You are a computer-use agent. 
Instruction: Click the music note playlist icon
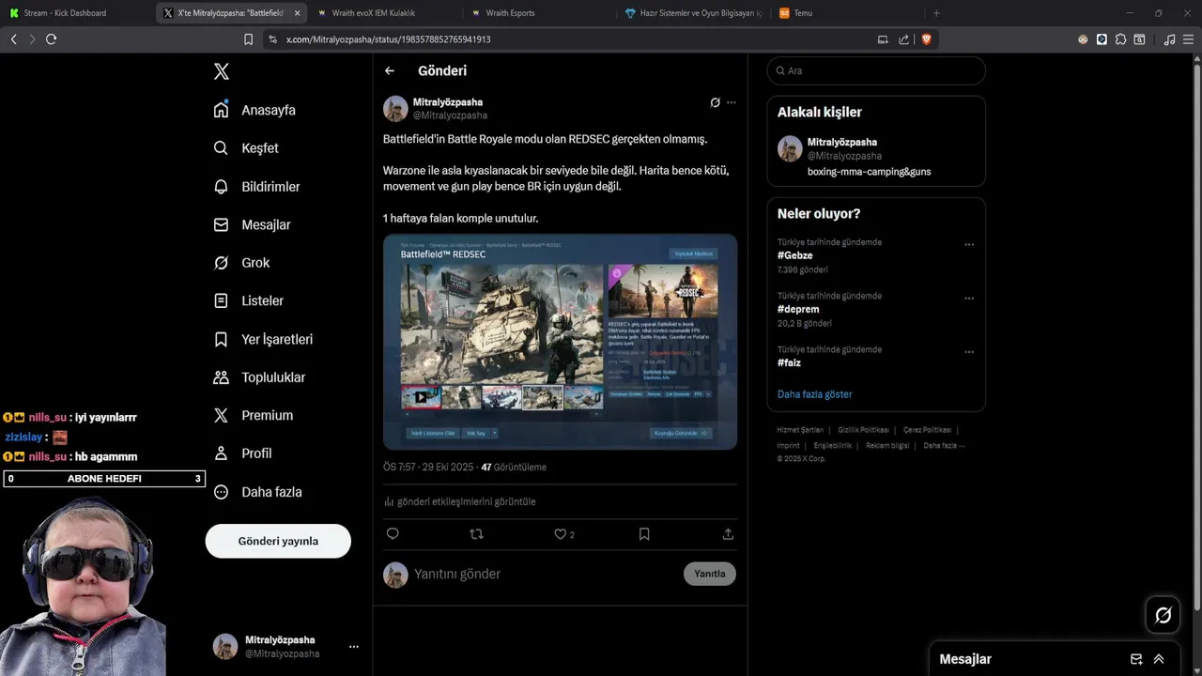click(1169, 39)
